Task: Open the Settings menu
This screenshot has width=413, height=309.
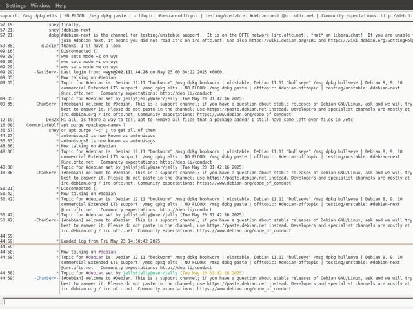Action: 15,6
